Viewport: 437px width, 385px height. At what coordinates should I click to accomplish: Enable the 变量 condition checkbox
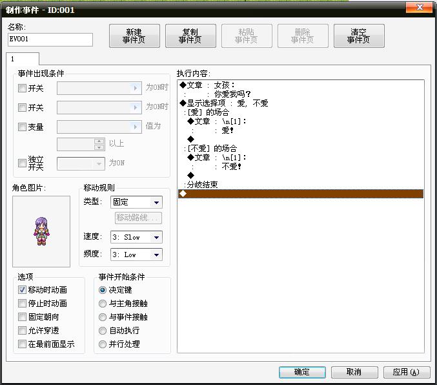pyautogui.click(x=22, y=127)
